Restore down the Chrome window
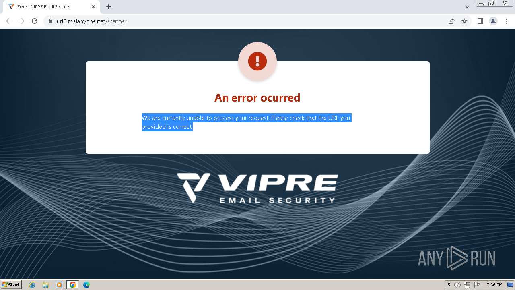 click(491, 4)
